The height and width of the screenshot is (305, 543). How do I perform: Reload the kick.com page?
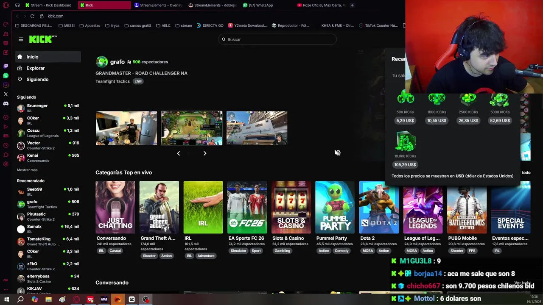click(32, 16)
